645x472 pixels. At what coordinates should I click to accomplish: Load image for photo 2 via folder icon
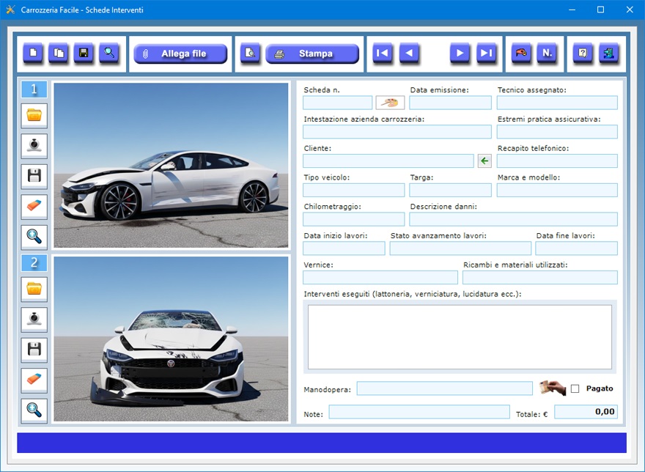(34, 289)
